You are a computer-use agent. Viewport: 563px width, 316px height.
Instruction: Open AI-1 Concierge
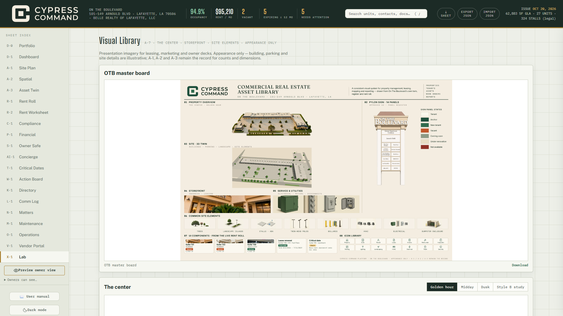(34, 157)
